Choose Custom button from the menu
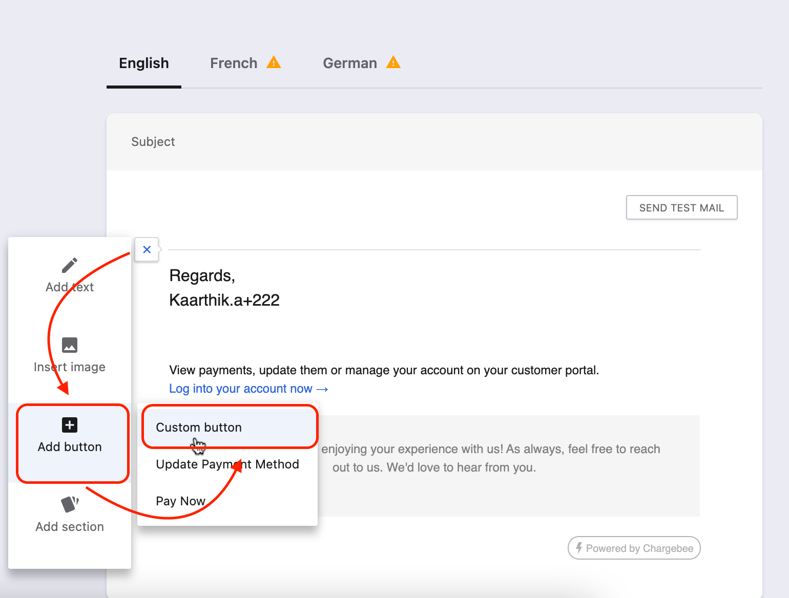This screenshot has width=789, height=598. click(199, 428)
